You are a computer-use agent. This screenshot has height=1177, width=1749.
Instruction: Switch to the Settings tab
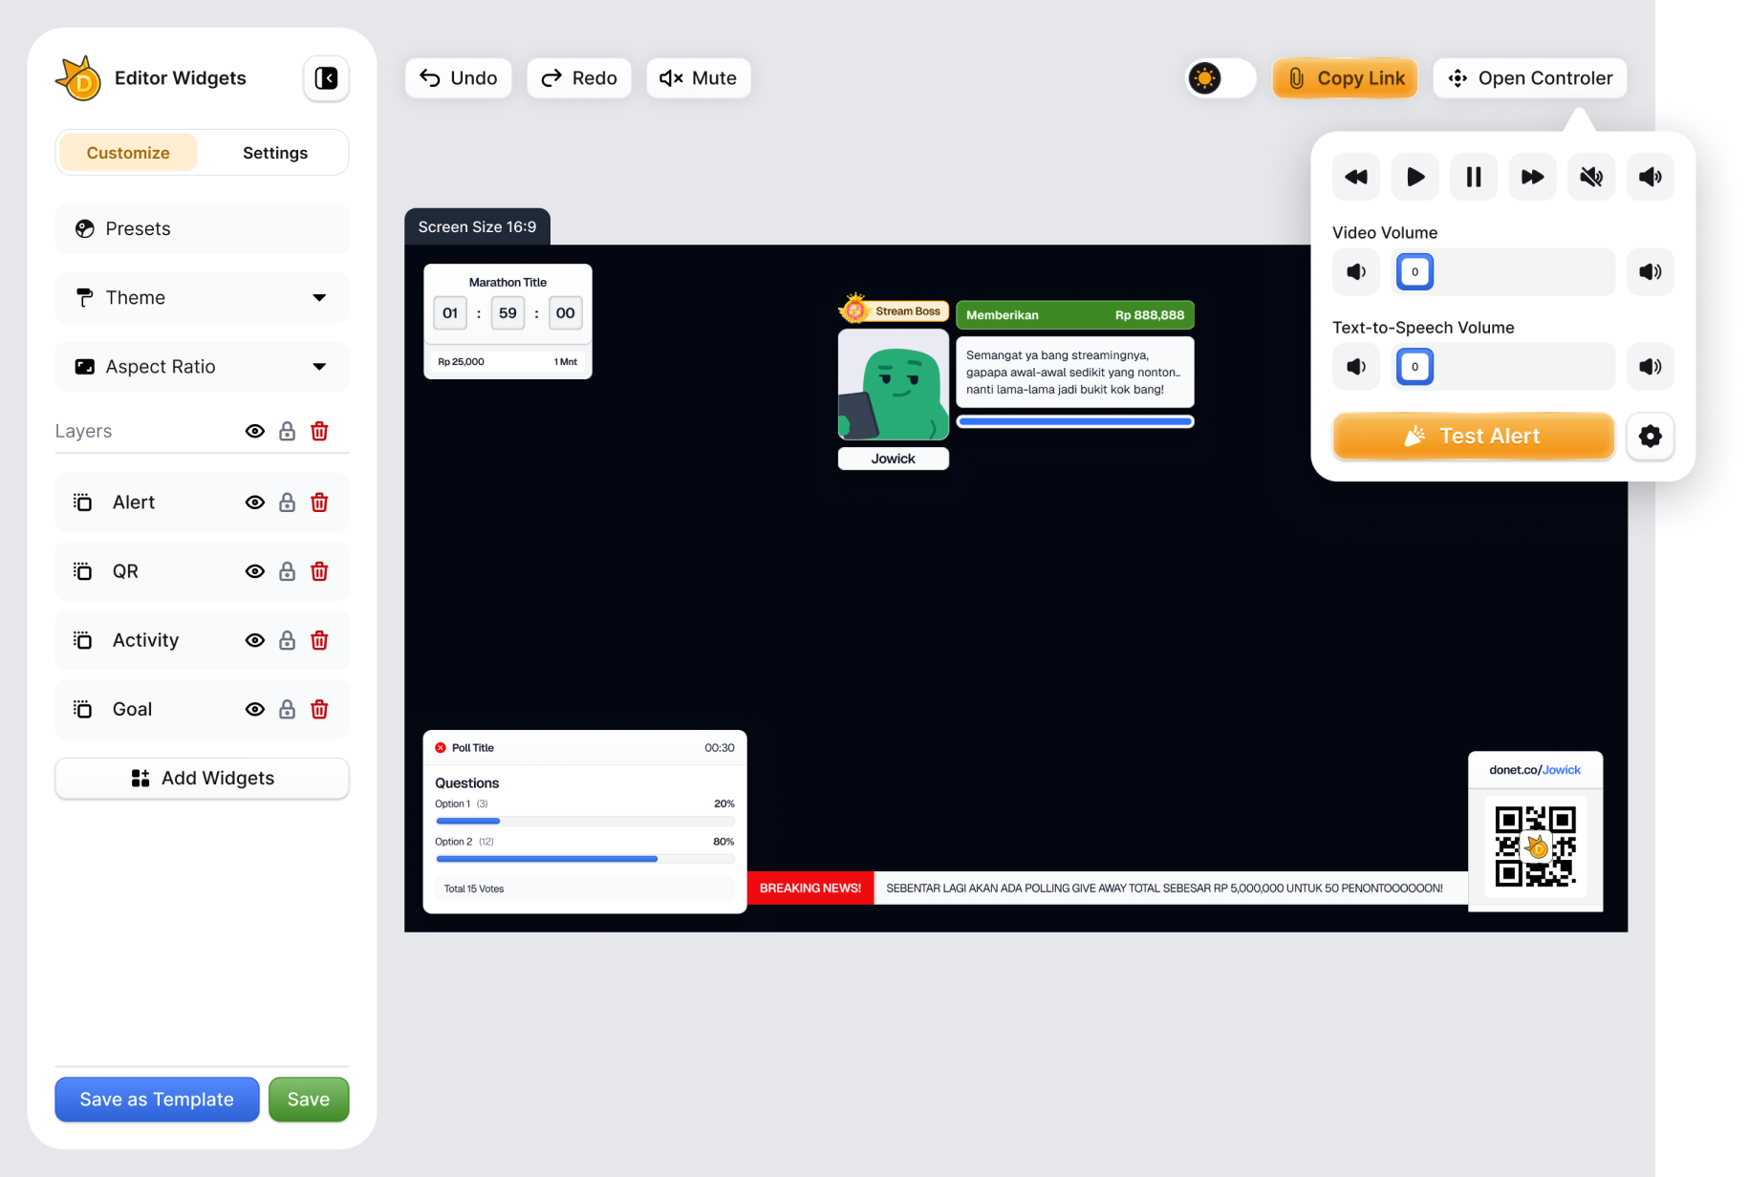274,153
